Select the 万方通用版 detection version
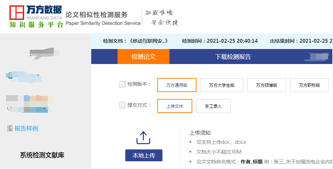This screenshot has height=169, width=333. point(177,85)
